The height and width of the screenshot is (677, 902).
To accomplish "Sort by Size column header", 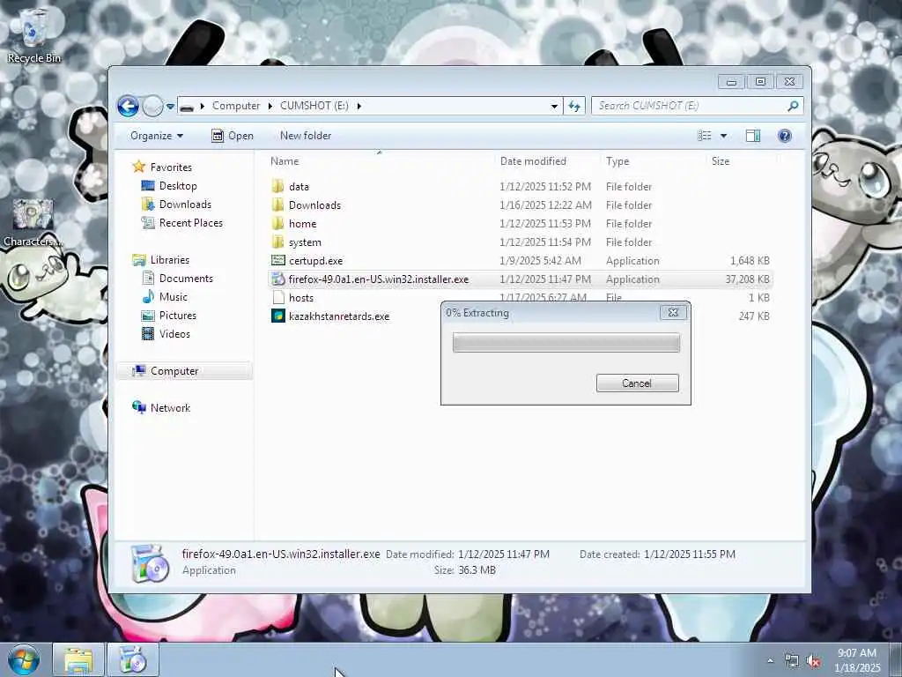I will [721, 161].
